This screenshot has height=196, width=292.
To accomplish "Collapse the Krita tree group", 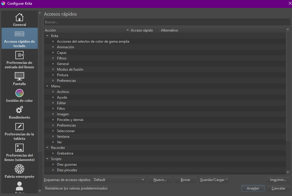I will tap(47, 36).
